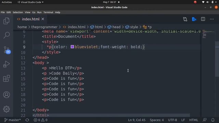The width and height of the screenshot is (219, 123).
Task: Click the Open Changes compare icon
Action: click(x=185, y=19)
